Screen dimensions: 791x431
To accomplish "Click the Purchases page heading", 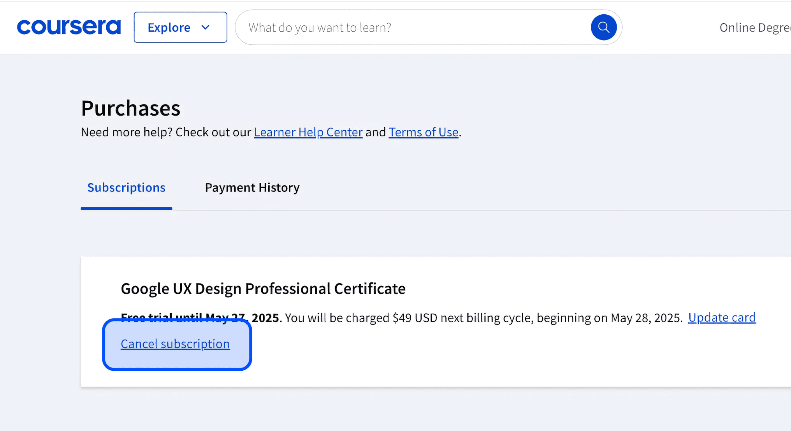I will point(130,108).
